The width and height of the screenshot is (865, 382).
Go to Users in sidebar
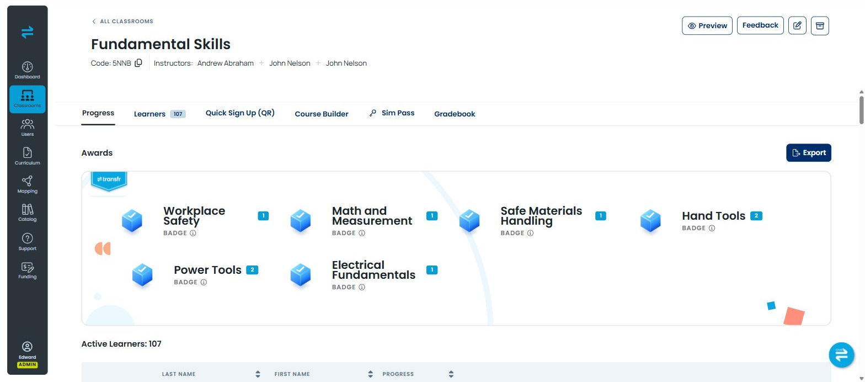click(x=27, y=128)
